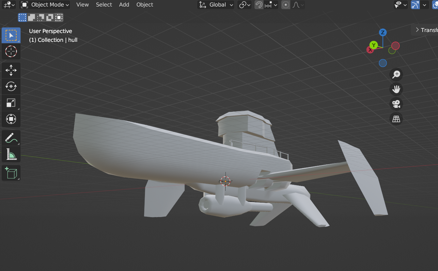Open the pivot point dropdown
The image size is (438, 271).
pyautogui.click(x=244, y=5)
